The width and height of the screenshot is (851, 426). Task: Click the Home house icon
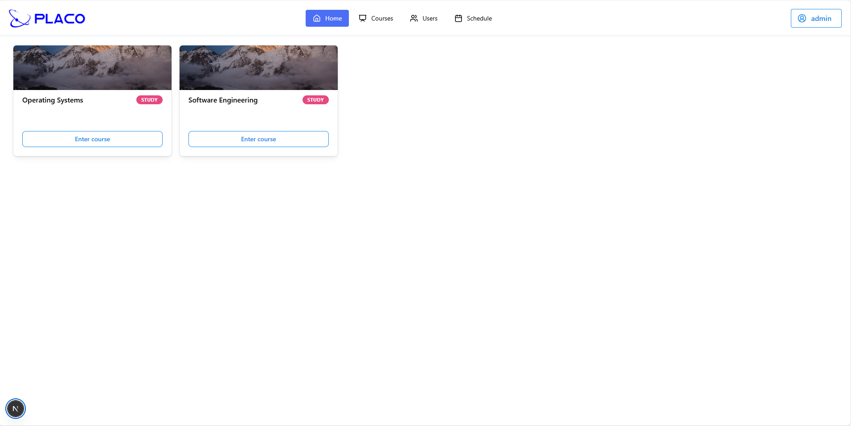click(x=317, y=18)
